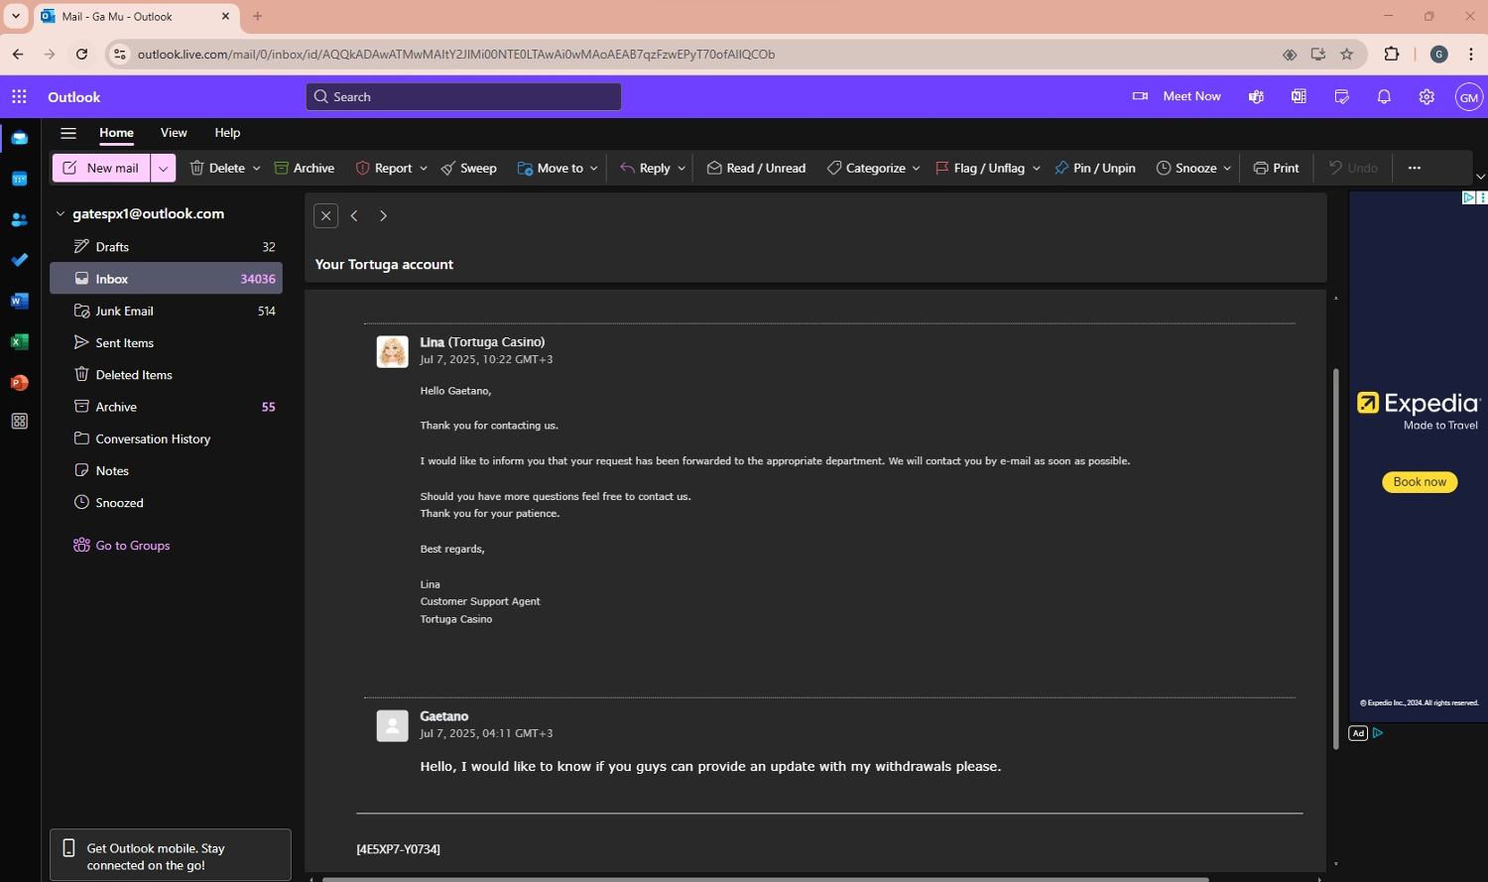Click the message pane vertical scrollbar
Image resolution: width=1488 pixels, height=882 pixels.
[x=1335, y=556]
